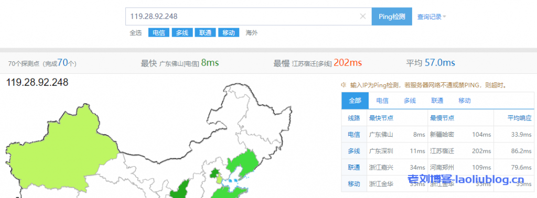This screenshot has width=537, height=198.
Task: Click the fastest 8ms summary value
Action: click(210, 63)
